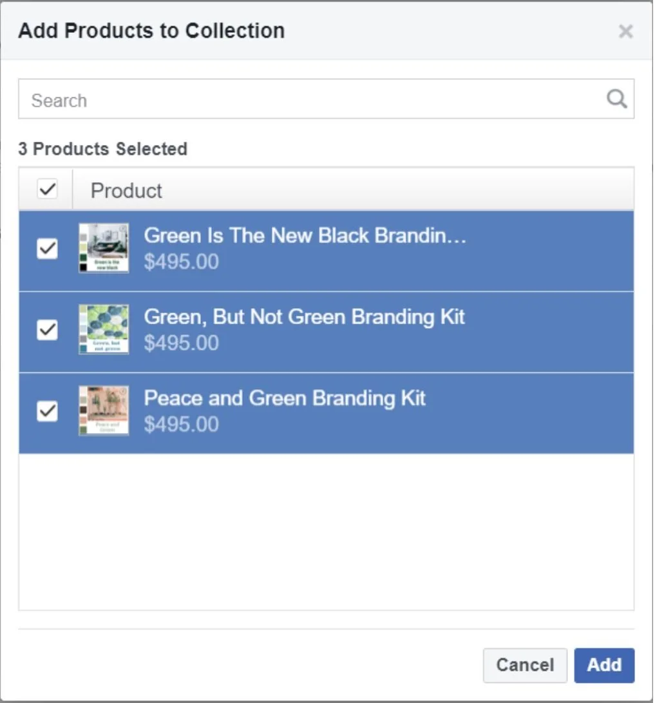Click the empty area below the product list
This screenshot has height=703, width=655.
pos(326,532)
